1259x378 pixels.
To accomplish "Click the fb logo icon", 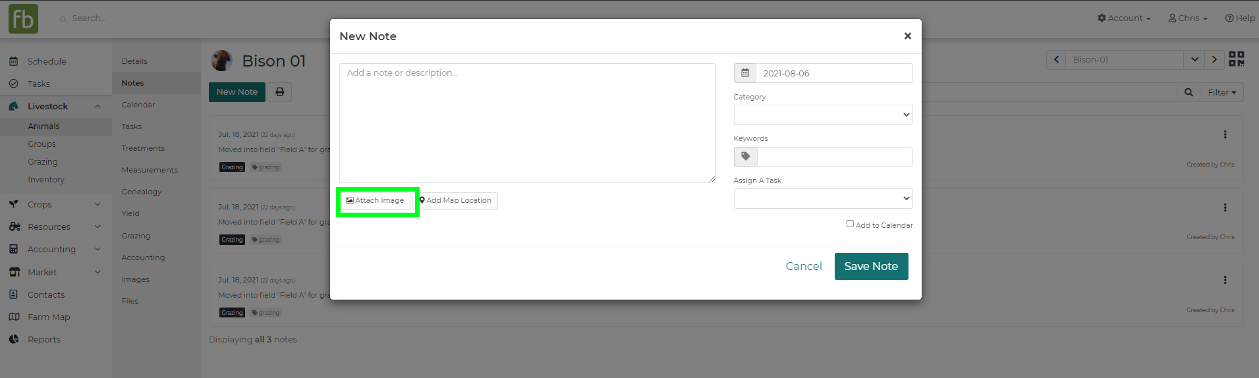I will coord(23,18).
